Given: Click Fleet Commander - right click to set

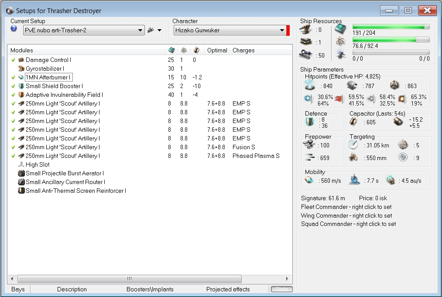Looking at the screenshot, I should (346, 207).
